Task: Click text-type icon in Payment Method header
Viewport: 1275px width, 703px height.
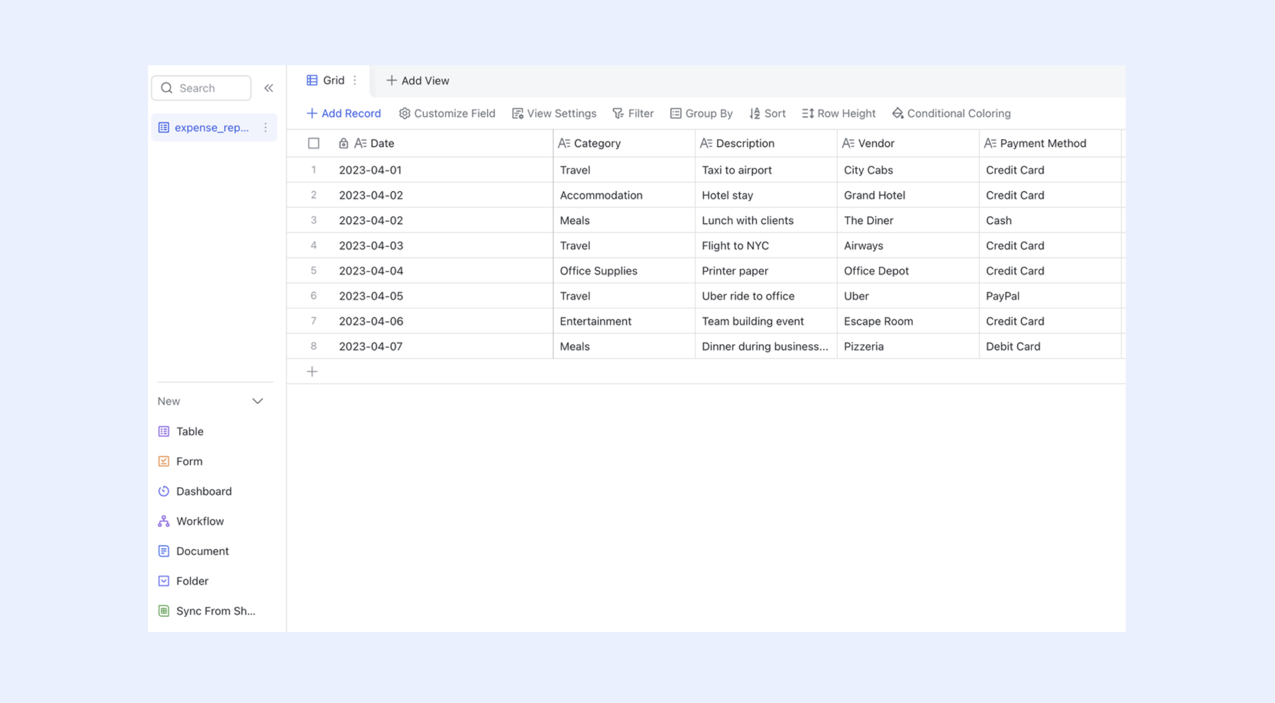Action: pyautogui.click(x=990, y=143)
